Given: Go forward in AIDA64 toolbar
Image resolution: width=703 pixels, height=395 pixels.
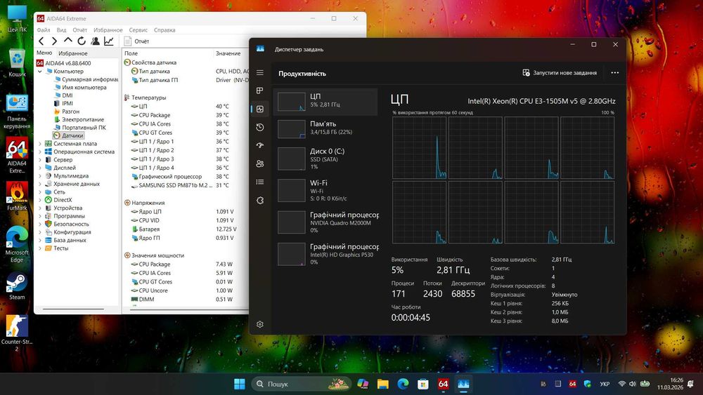Looking at the screenshot, I should click(x=54, y=41).
